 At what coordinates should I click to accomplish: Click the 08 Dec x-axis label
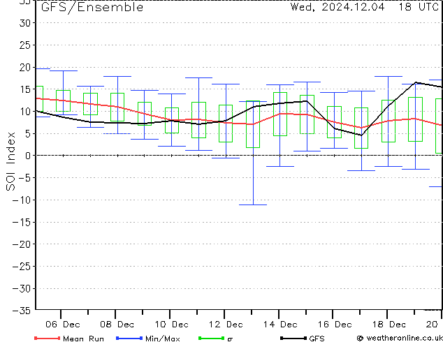pos(117,325)
